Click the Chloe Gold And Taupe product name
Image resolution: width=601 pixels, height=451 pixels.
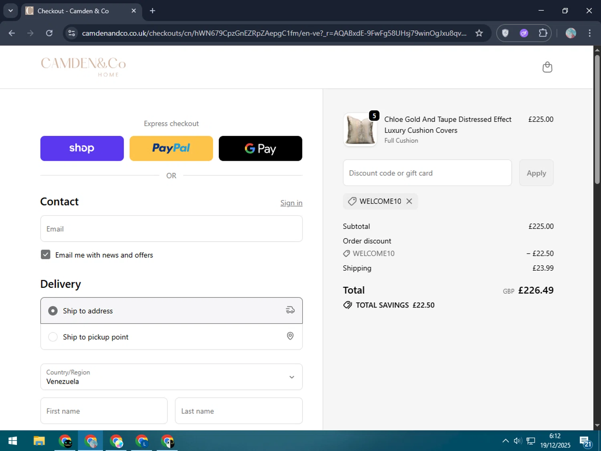[x=448, y=125]
